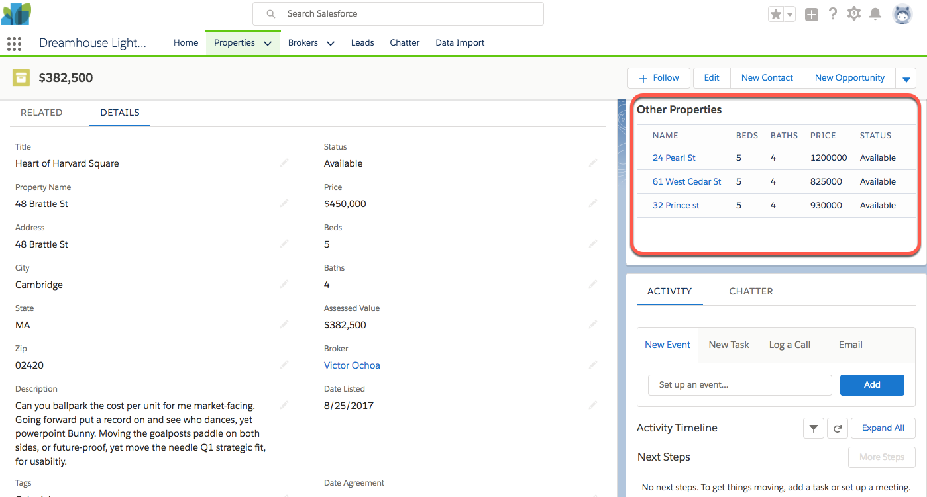Select the DETAILS tab

(120, 113)
